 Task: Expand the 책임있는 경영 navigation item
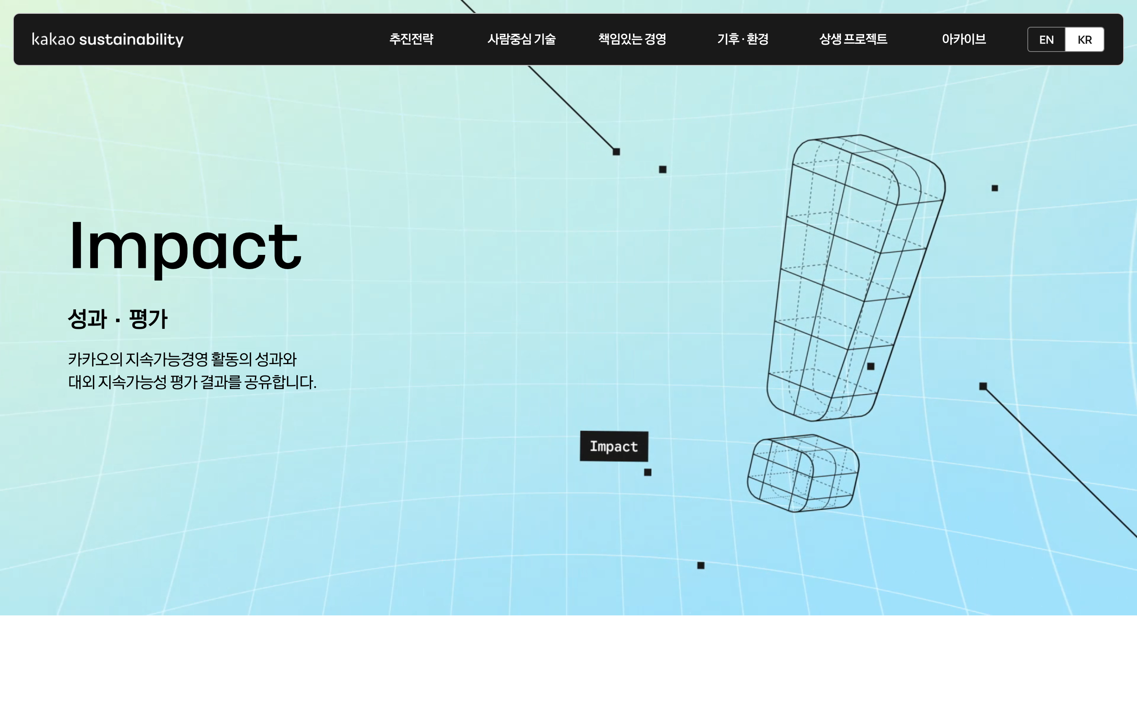click(x=632, y=39)
